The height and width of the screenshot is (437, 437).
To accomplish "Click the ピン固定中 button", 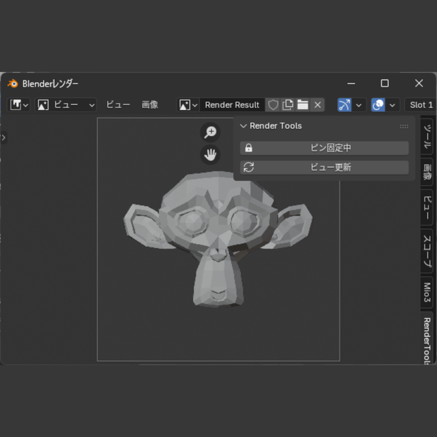I will (324, 148).
